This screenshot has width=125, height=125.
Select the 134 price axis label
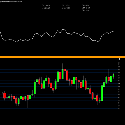(119, 70)
